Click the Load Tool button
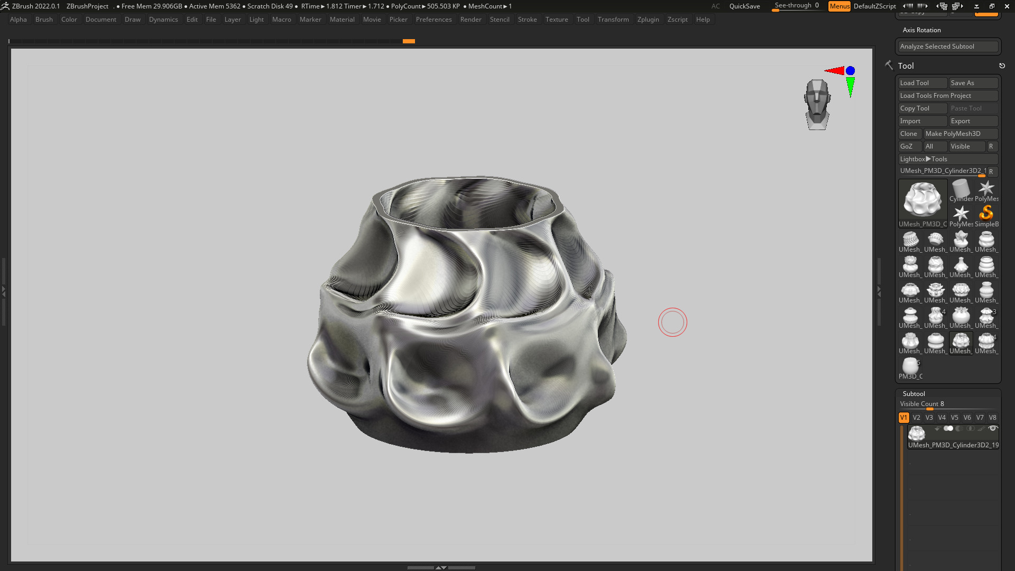1015x571 pixels. click(922, 82)
